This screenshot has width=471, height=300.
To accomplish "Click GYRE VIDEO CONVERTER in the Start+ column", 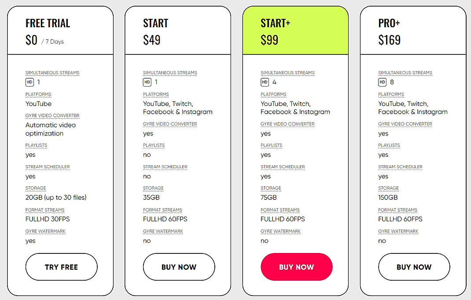I will pyautogui.click(x=287, y=124).
